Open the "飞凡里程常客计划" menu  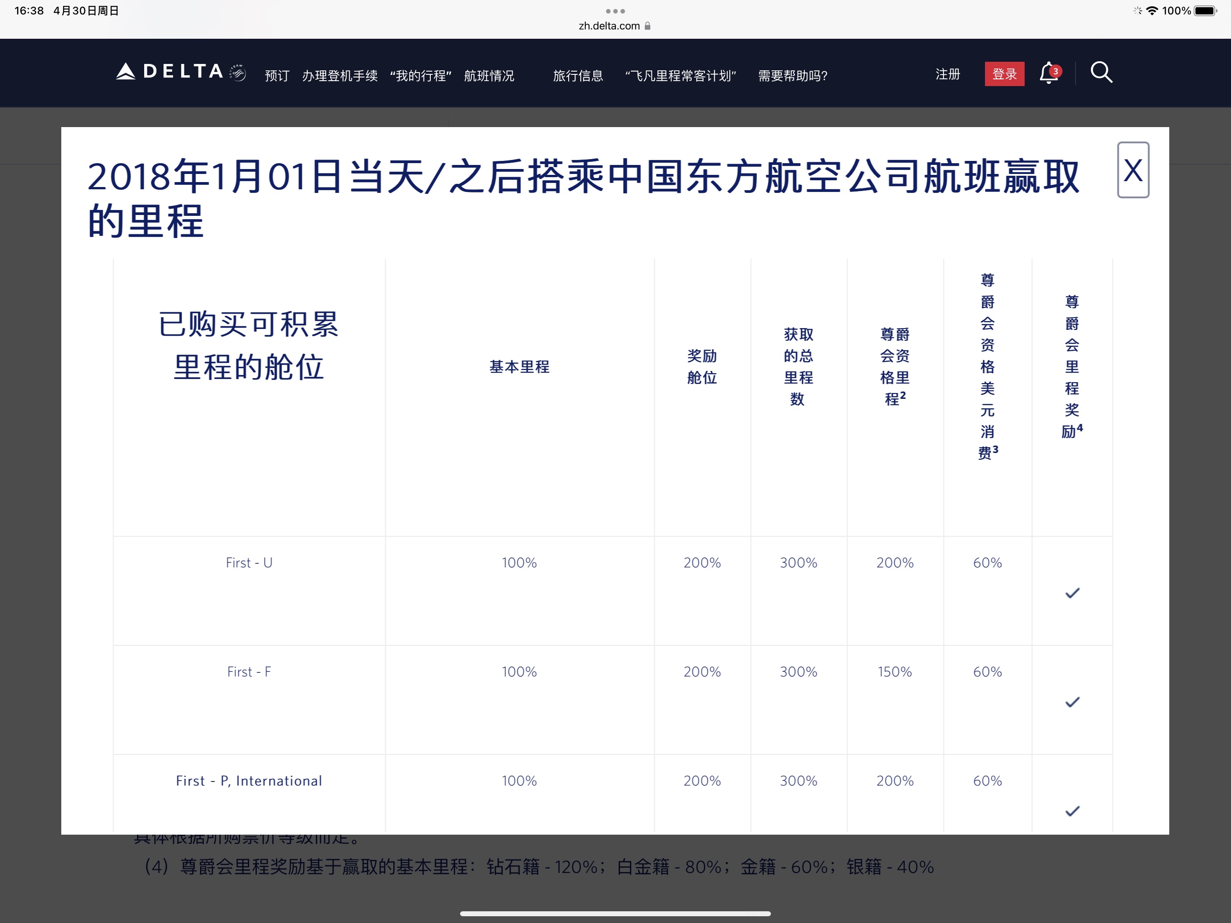pyautogui.click(x=681, y=75)
